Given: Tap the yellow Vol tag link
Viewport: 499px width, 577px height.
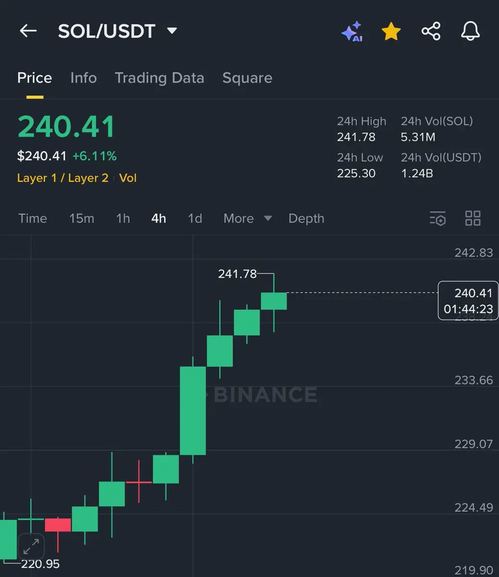Looking at the screenshot, I should point(128,178).
